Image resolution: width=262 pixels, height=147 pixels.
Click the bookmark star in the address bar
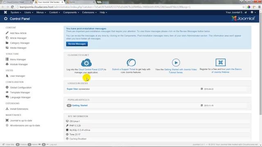pos(244,7)
